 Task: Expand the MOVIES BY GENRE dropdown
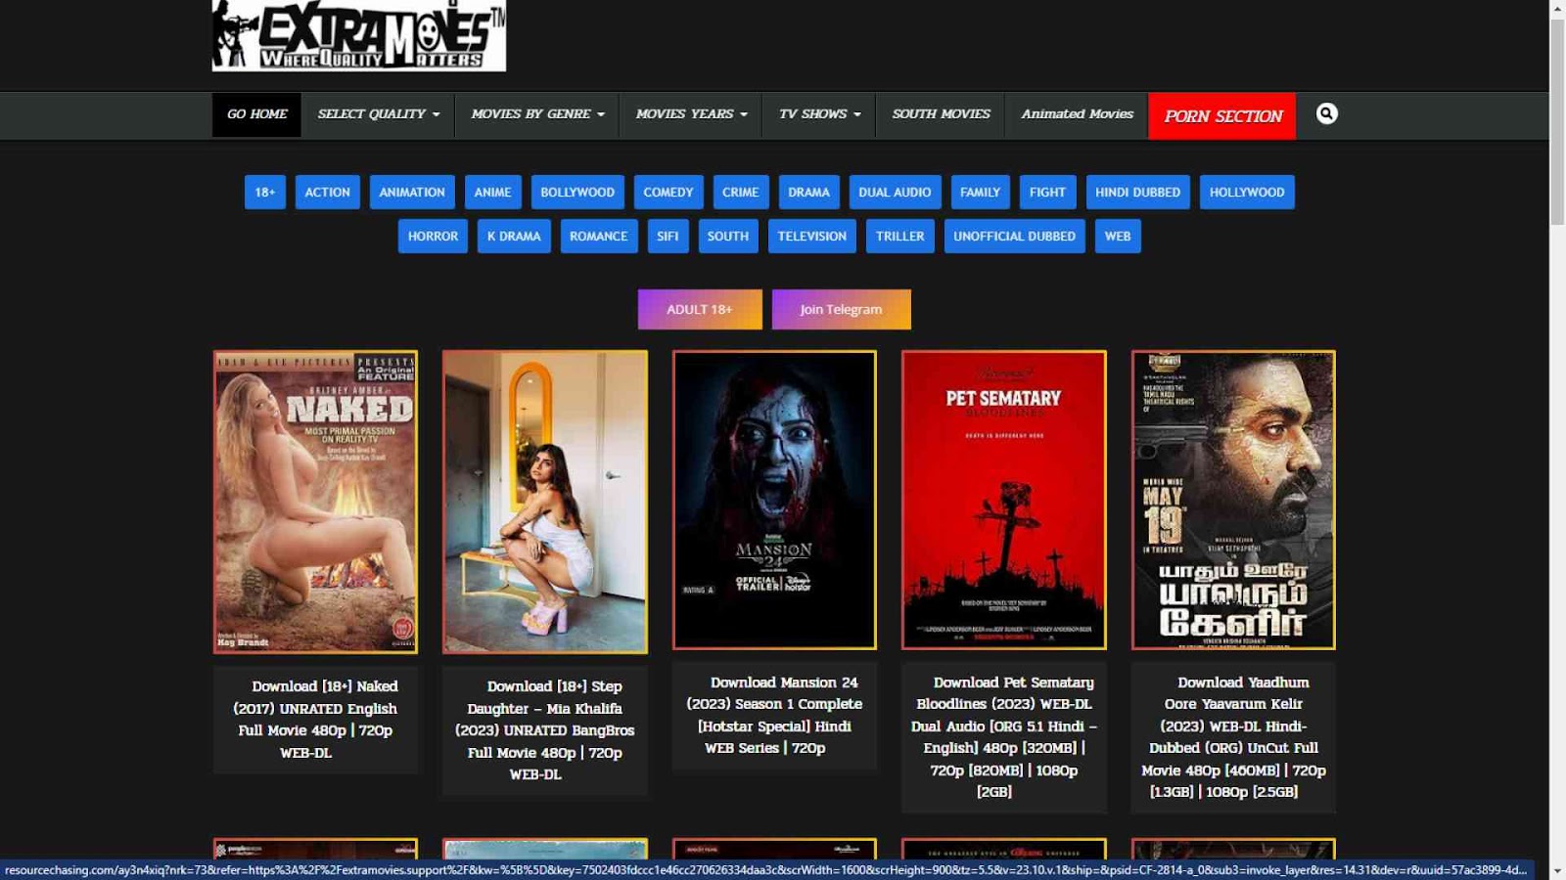point(537,114)
